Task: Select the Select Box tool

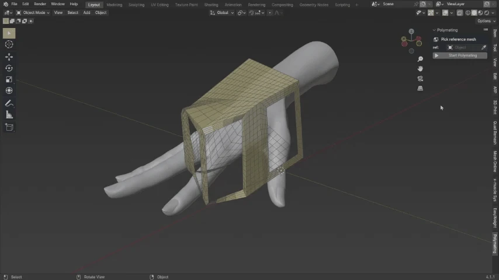Action: pos(9,33)
